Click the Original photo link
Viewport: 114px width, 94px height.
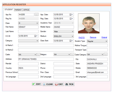(x=104, y=37)
